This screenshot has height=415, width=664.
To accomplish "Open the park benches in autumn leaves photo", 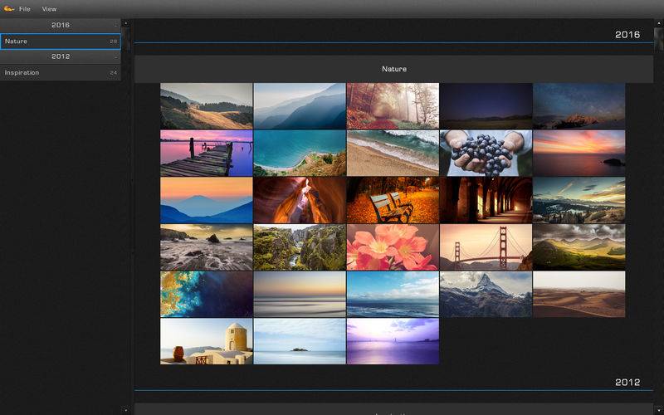I will (393, 200).
